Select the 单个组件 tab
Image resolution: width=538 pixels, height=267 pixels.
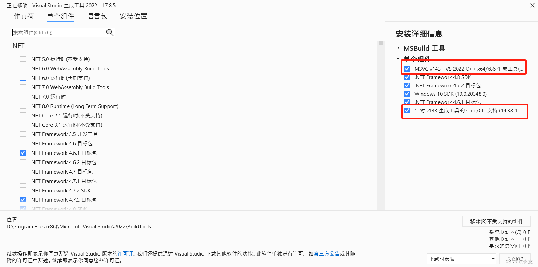coord(61,16)
